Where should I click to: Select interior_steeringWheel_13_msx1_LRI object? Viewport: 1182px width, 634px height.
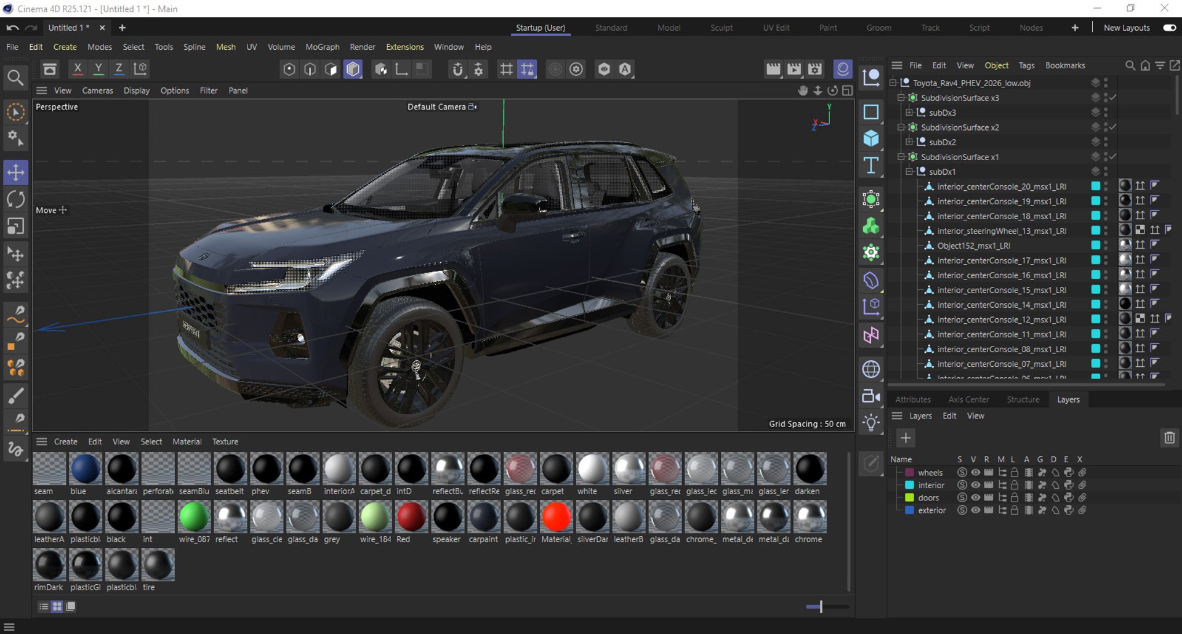(1002, 231)
